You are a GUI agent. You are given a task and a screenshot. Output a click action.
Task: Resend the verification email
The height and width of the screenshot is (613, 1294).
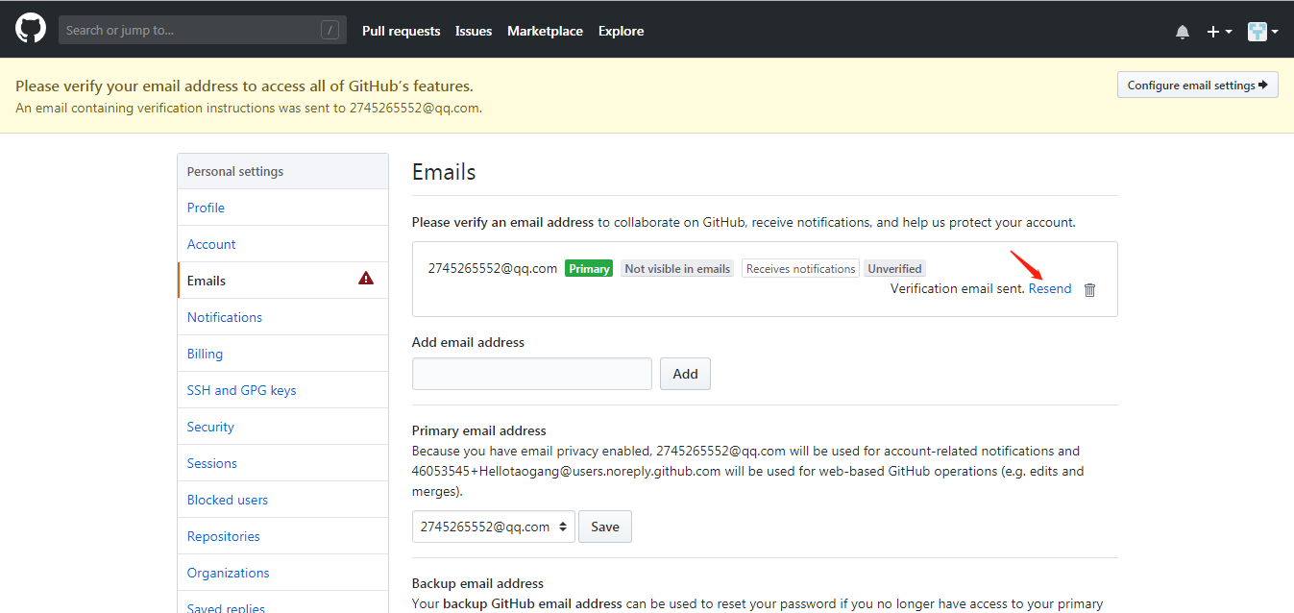[1049, 288]
